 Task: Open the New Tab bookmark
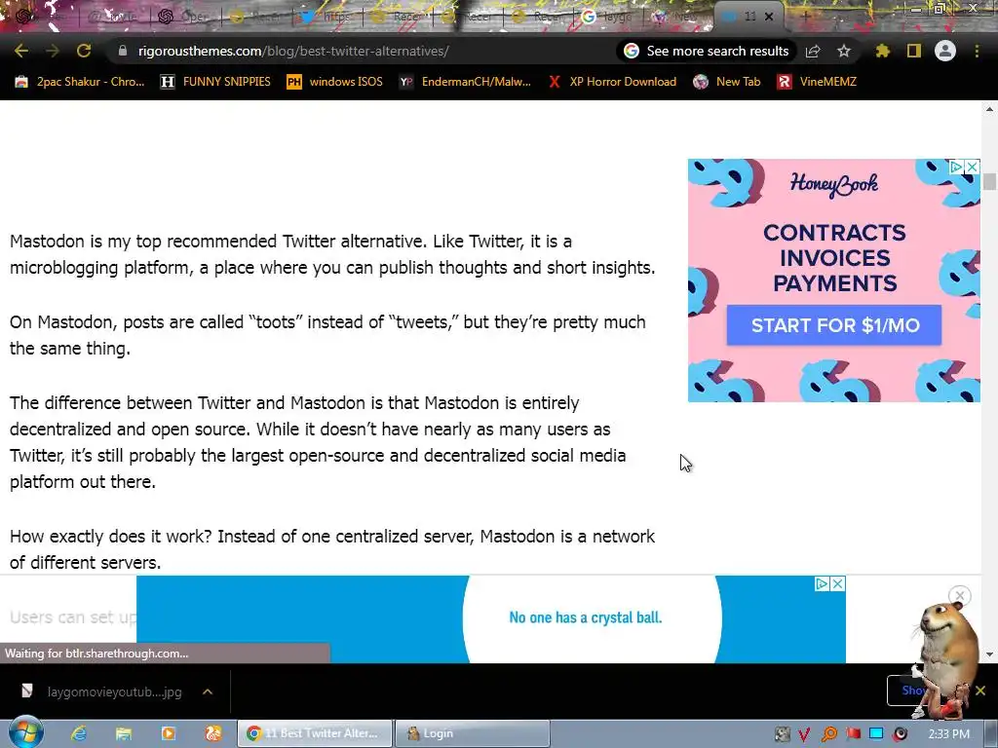[727, 82]
